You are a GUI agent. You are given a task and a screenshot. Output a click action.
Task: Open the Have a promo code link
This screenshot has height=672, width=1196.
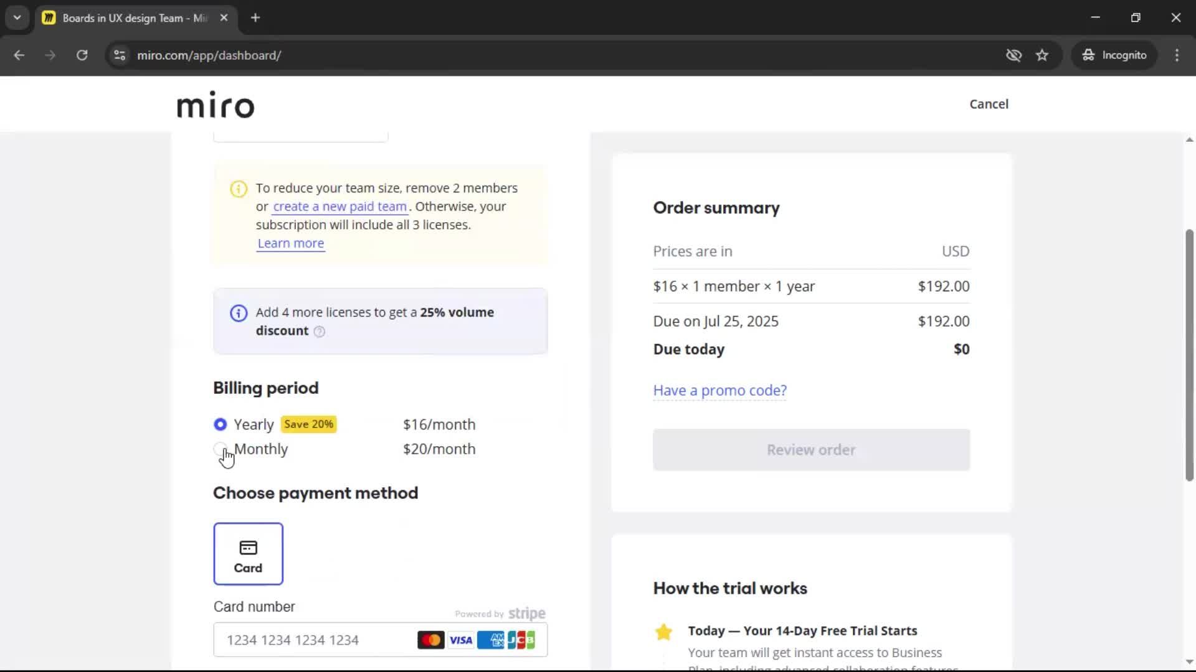coord(719,390)
